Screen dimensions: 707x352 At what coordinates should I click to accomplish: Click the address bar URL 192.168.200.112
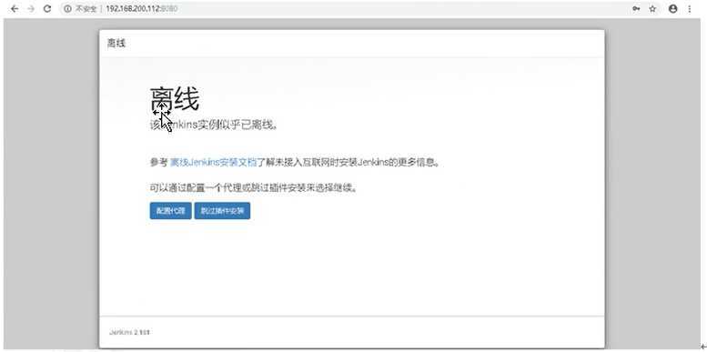141,9
